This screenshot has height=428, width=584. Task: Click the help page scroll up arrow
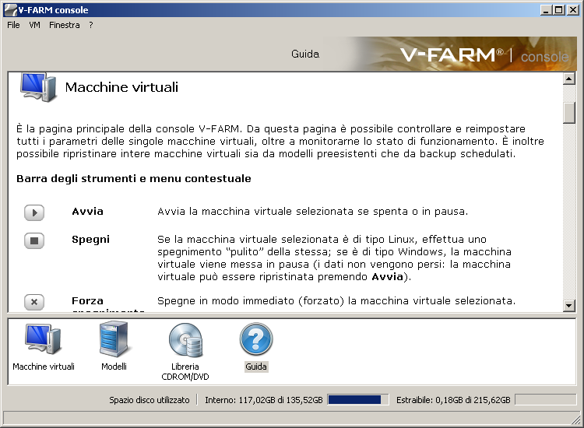(x=568, y=79)
